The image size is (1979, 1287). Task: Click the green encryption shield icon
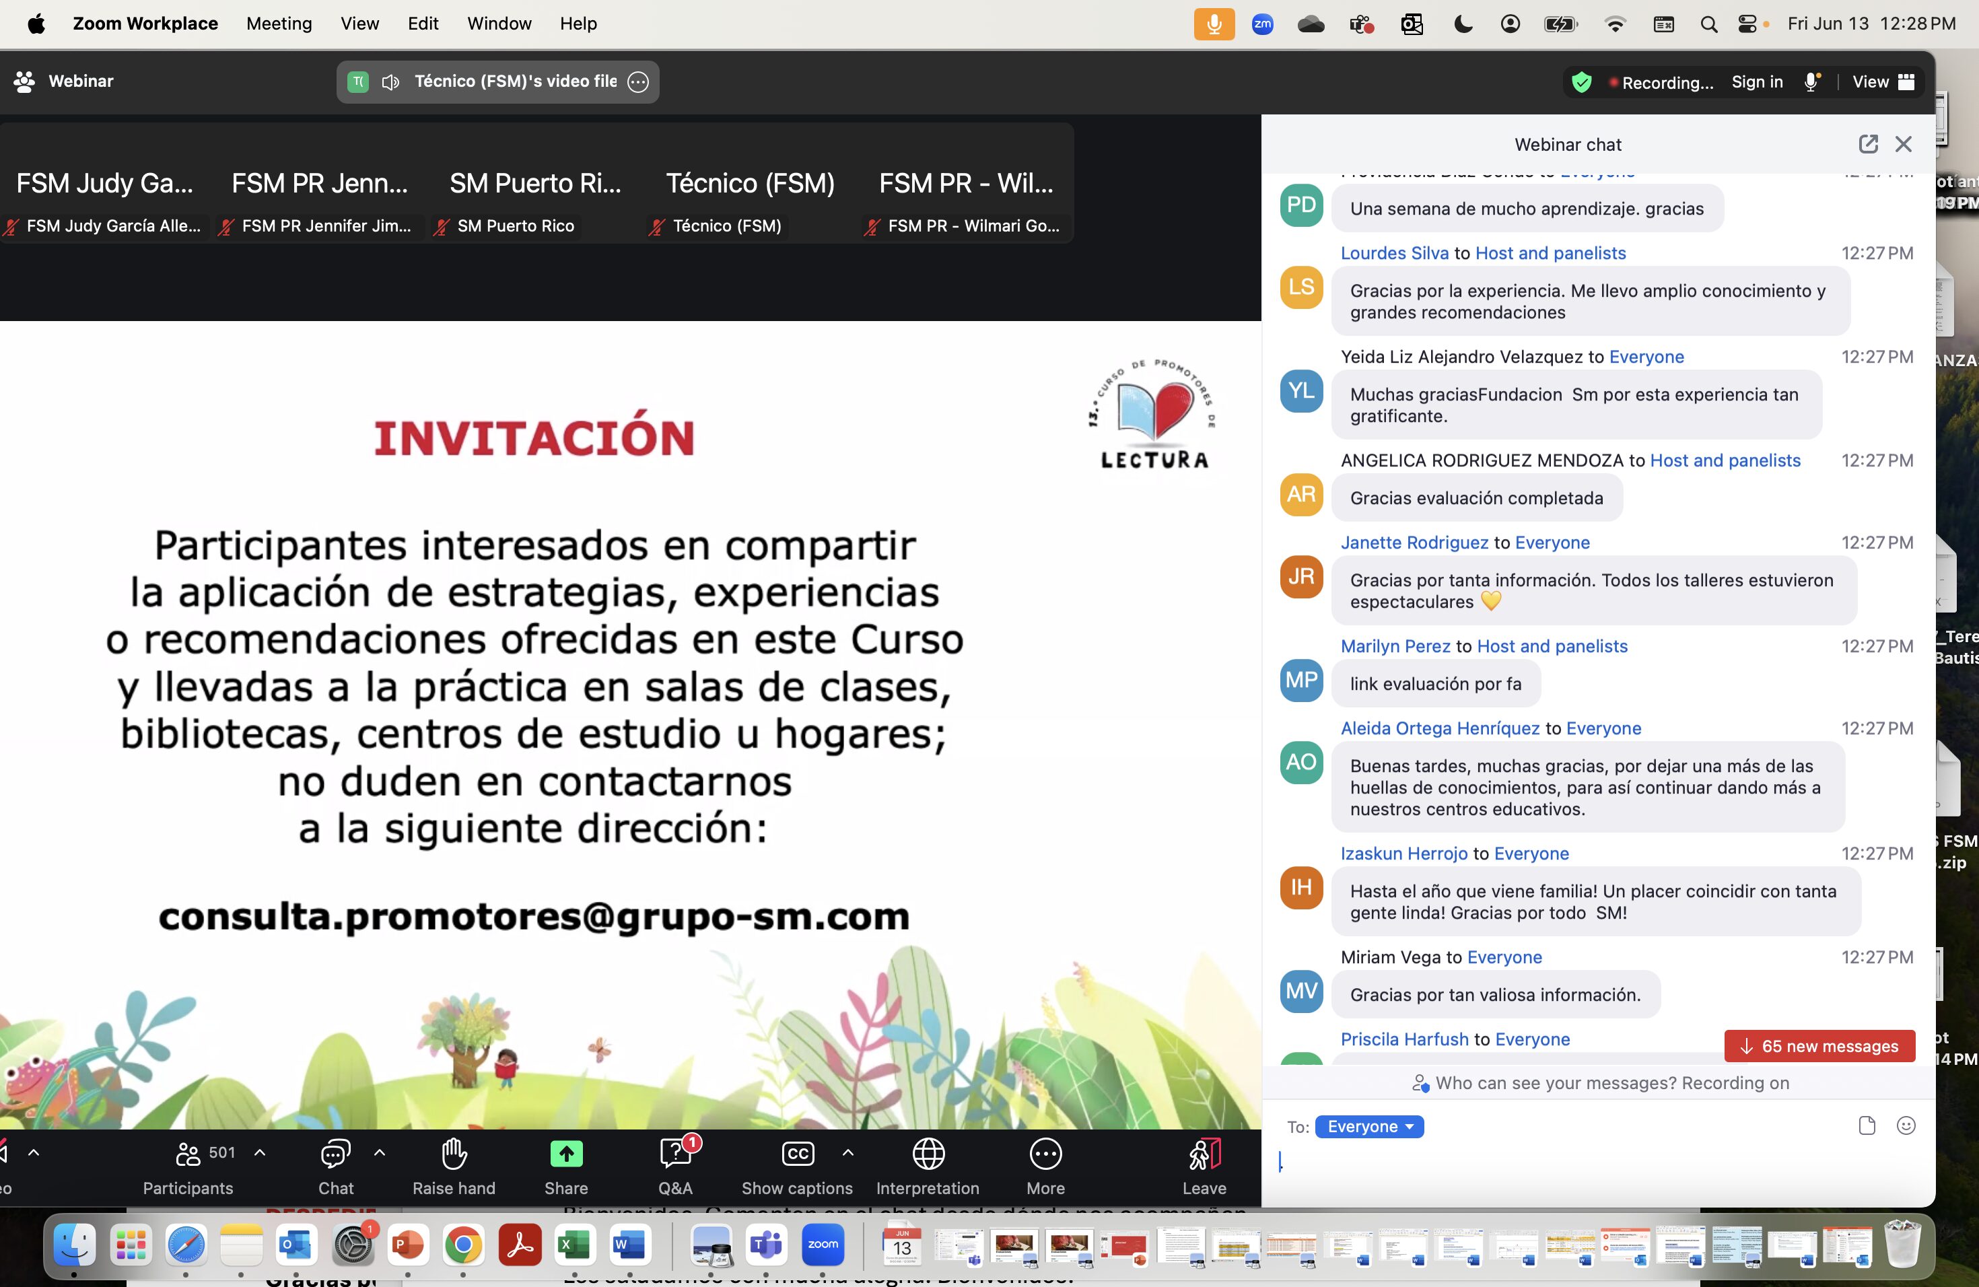1582,82
